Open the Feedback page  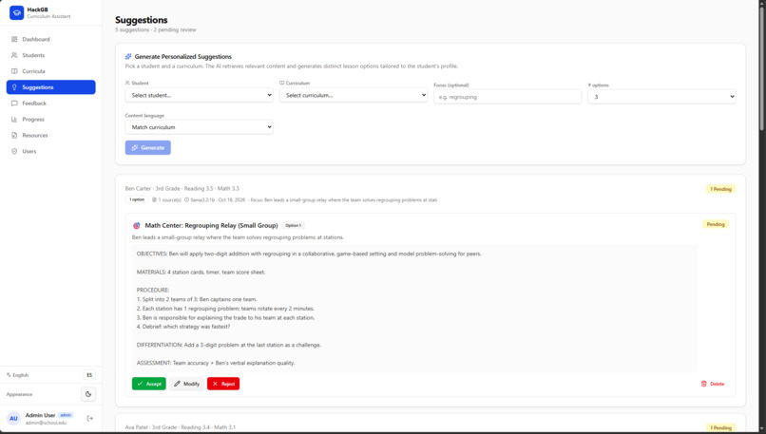50,104
